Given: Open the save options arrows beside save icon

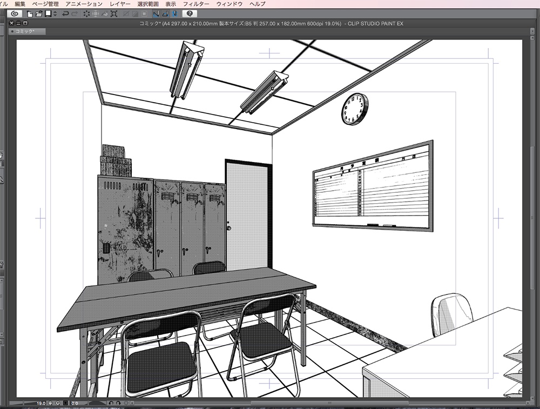Looking at the screenshot, I should [x=55, y=14].
